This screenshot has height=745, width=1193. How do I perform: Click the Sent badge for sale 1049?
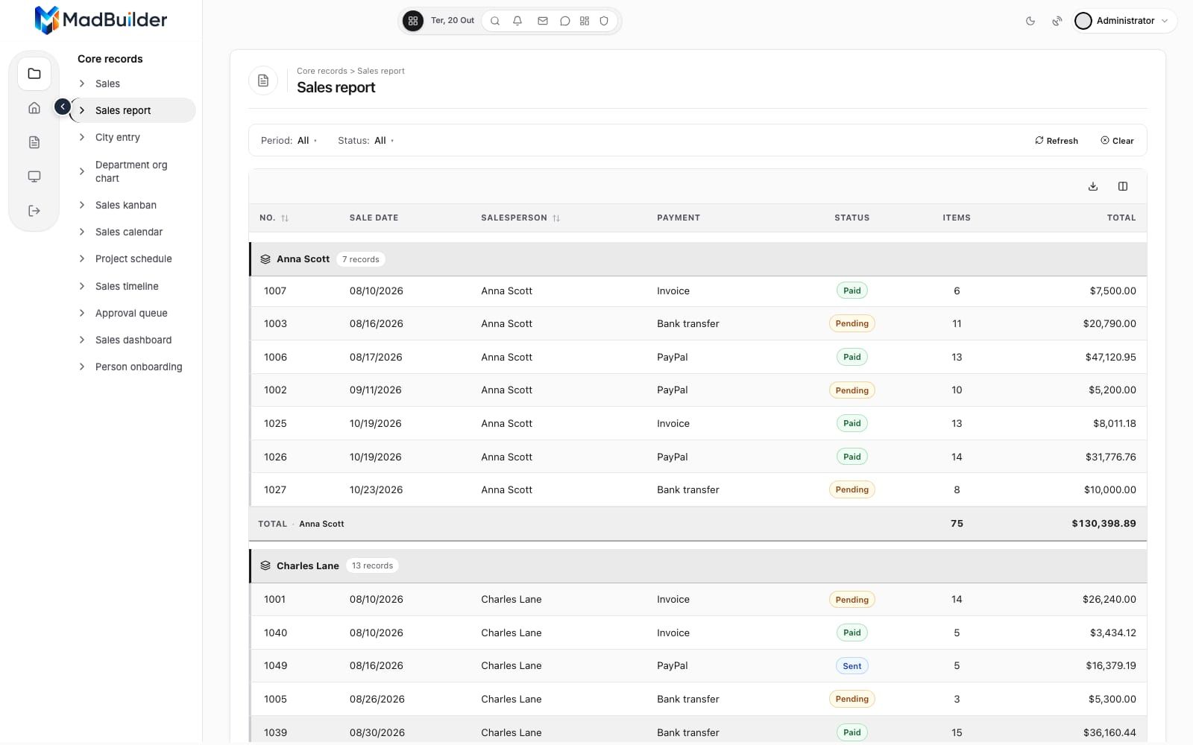tap(852, 667)
